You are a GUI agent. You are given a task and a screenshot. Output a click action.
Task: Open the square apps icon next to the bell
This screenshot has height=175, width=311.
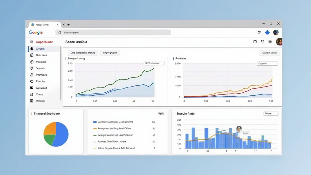[x=255, y=42]
